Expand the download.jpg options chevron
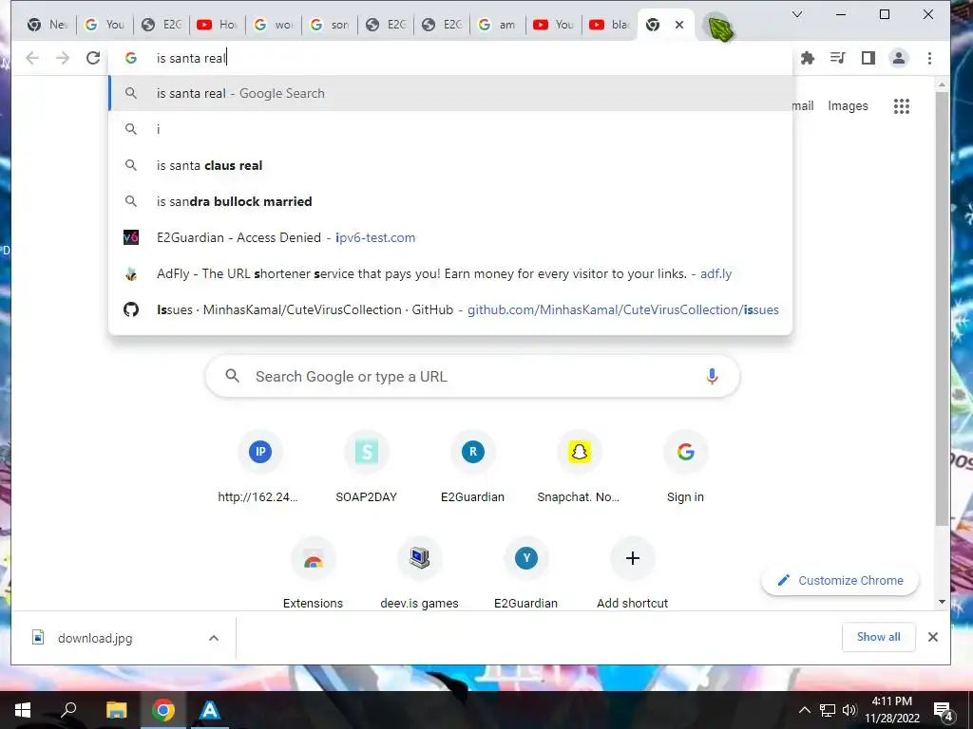 tap(214, 638)
